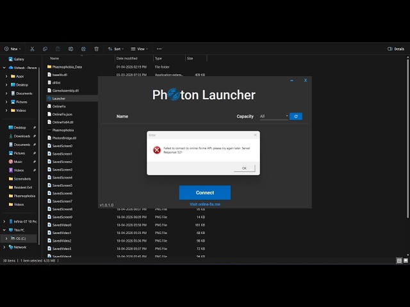Click the blue Connect button
This screenshot has height=307, width=410.
pos(205,193)
